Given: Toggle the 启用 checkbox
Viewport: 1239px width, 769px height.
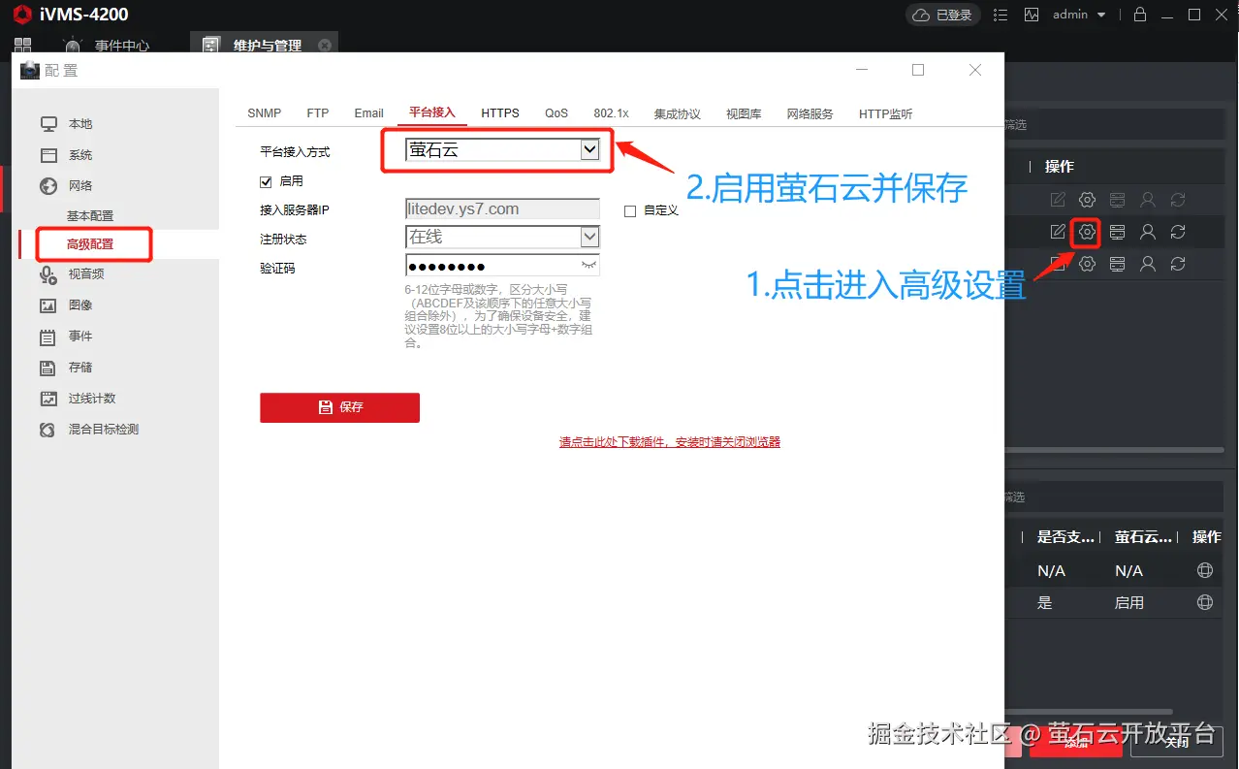Looking at the screenshot, I should coord(266,181).
